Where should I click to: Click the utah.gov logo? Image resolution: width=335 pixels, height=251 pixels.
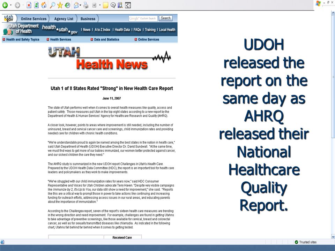[8, 18]
